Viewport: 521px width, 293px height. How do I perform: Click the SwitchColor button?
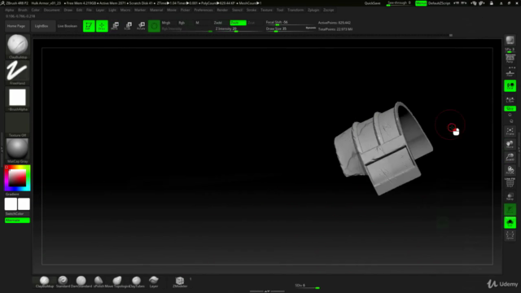15,213
